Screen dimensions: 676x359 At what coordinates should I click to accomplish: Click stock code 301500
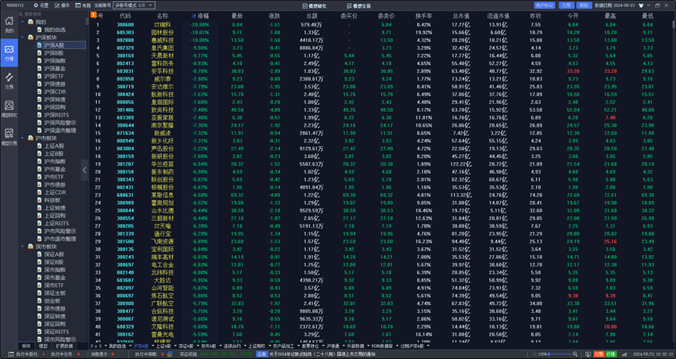[x=125, y=242]
